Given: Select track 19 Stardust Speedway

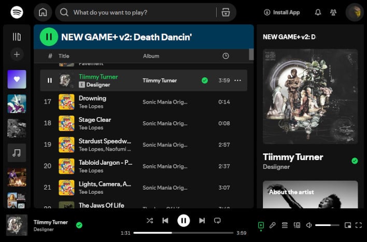Looking at the screenshot, I should coord(144,145).
